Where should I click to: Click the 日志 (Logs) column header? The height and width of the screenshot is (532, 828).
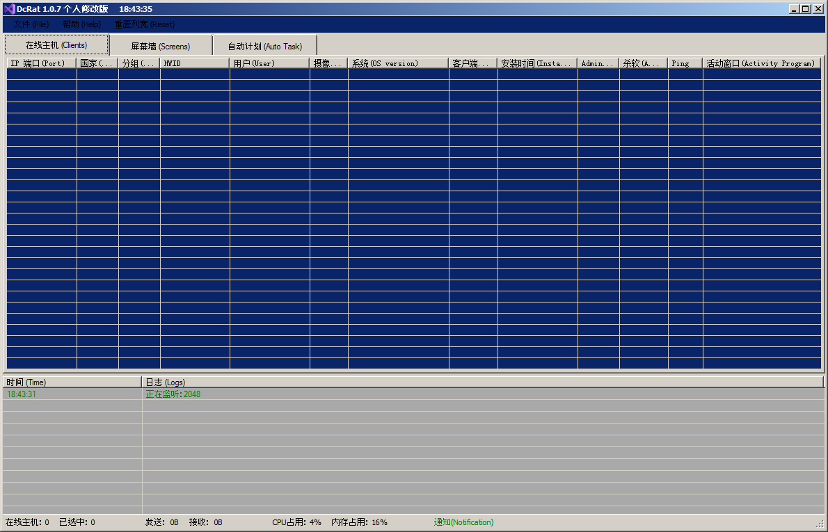(481, 382)
